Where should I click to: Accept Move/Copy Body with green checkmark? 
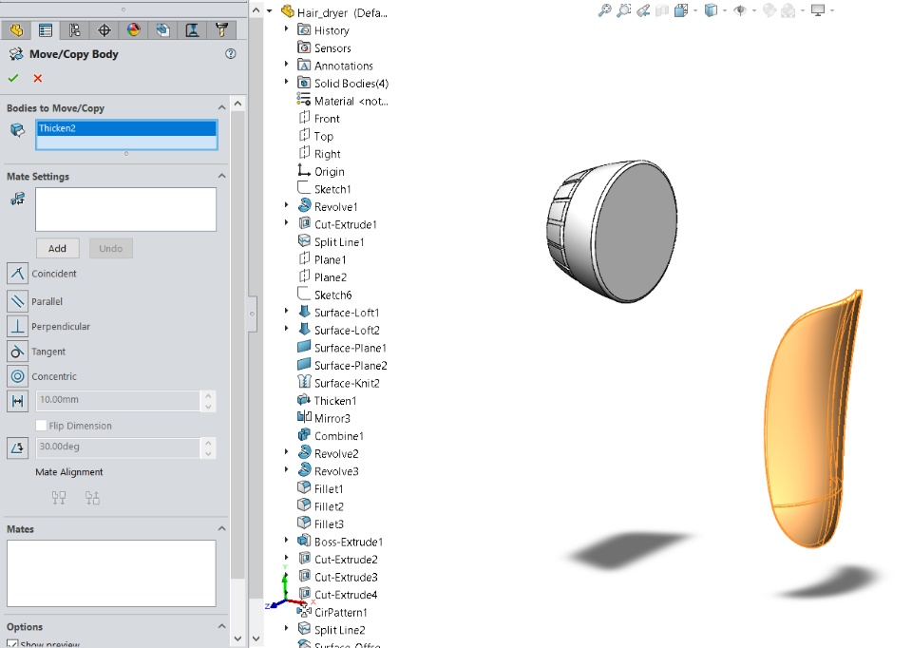coord(13,78)
